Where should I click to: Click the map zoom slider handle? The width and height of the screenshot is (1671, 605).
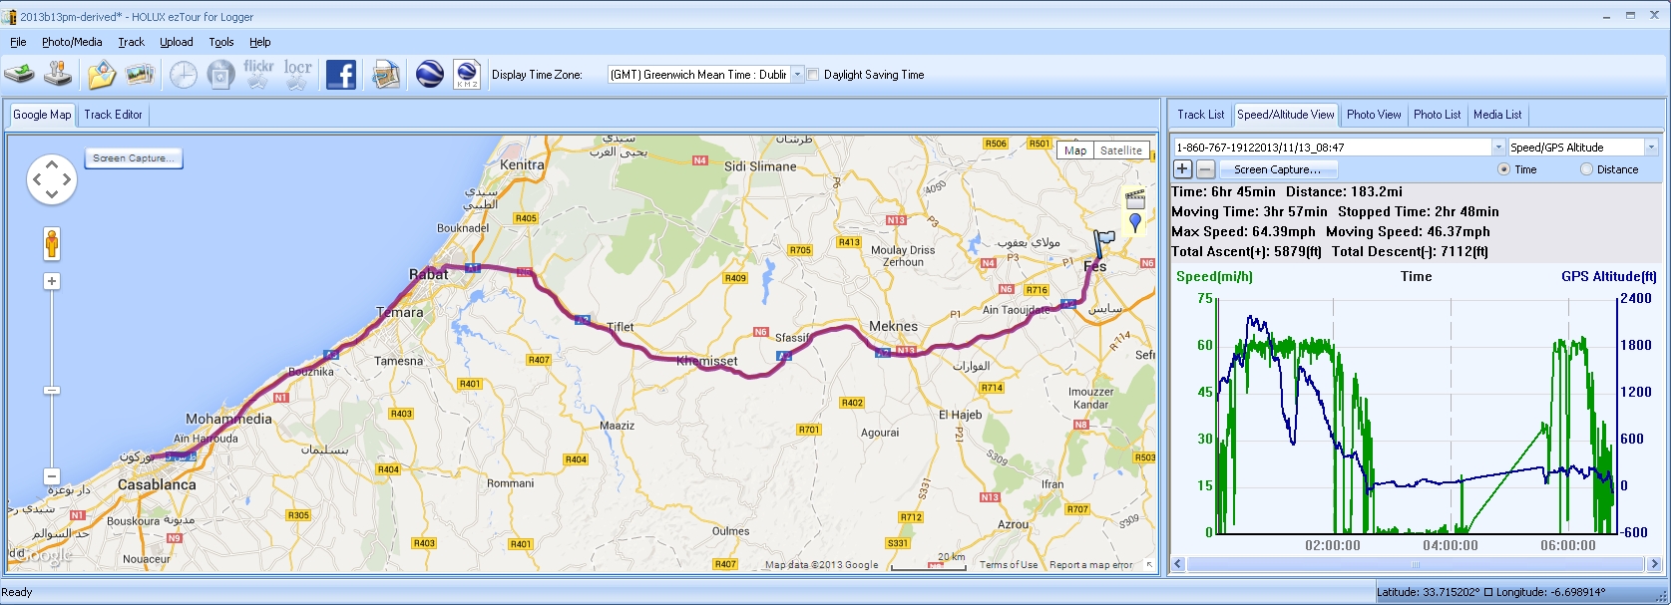tap(52, 390)
